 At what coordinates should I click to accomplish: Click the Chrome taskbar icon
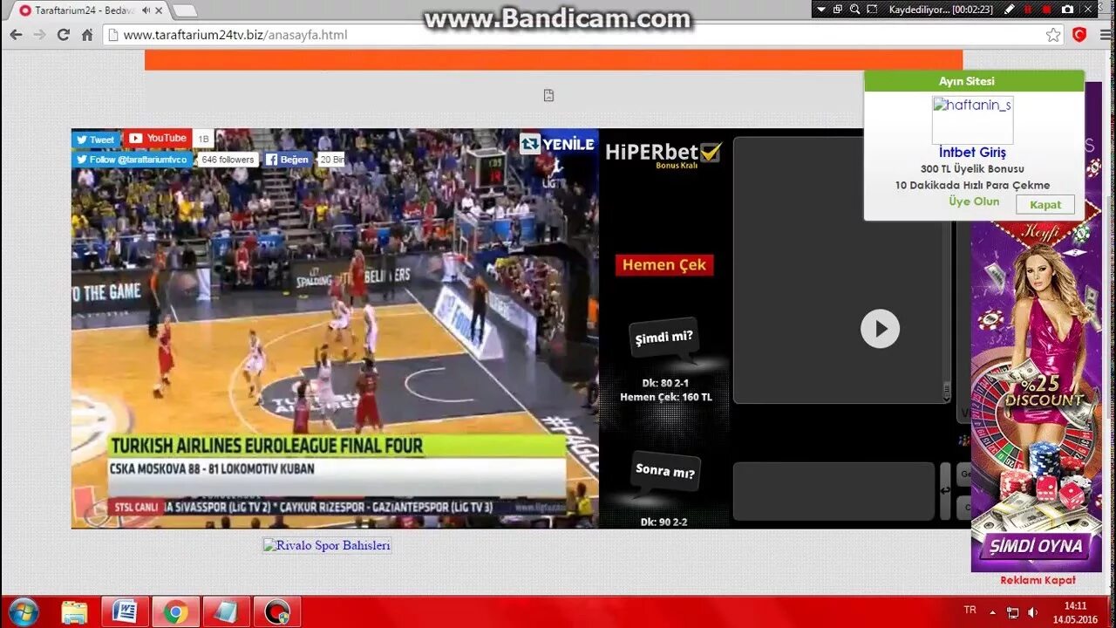(175, 612)
